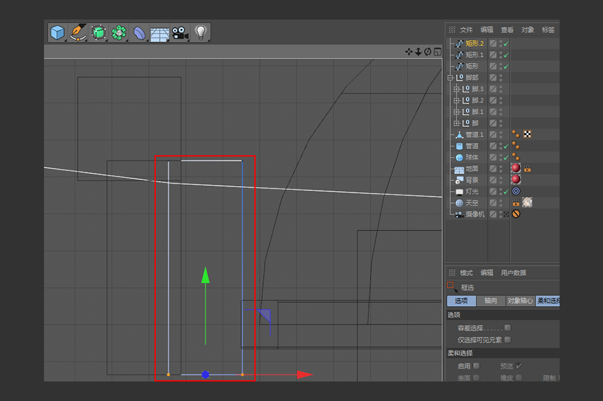603x401 pixels.
Task: Switch to the 轴向 tab
Action: pos(490,300)
